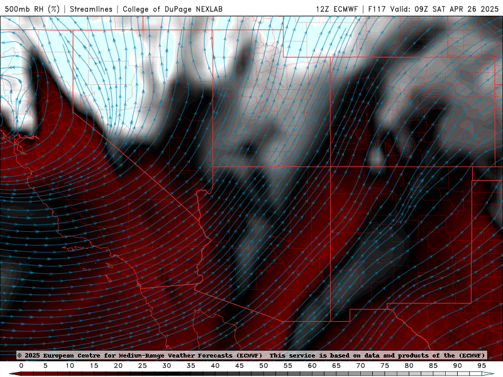Image resolution: width=503 pixels, height=377 pixels.
Task: Click the colorbar label '80'
Action: 409,366
